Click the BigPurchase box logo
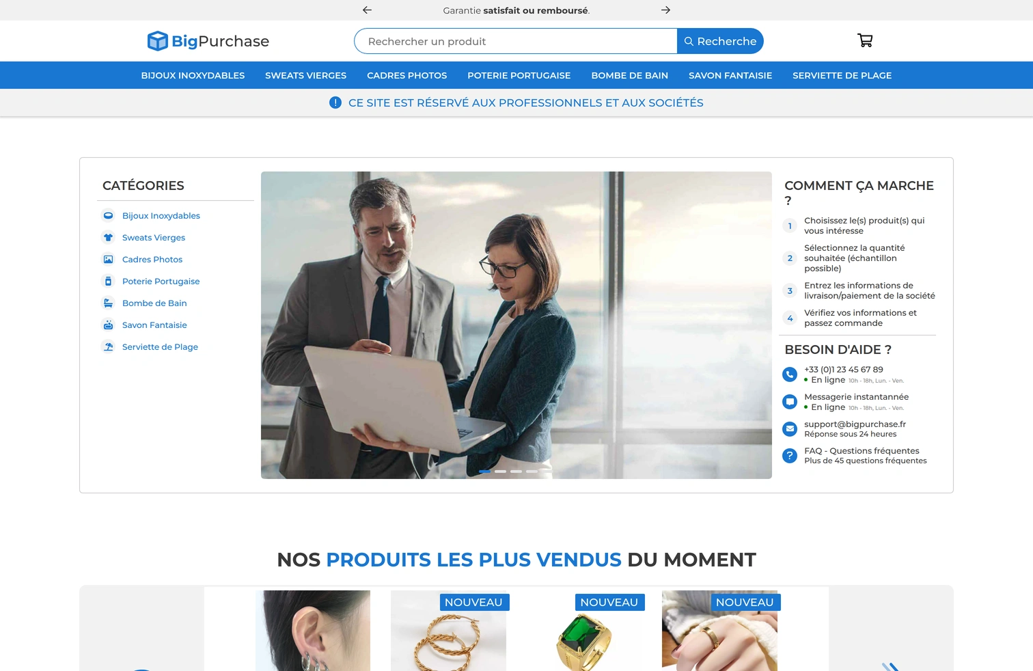The width and height of the screenshot is (1033, 671). [x=157, y=41]
